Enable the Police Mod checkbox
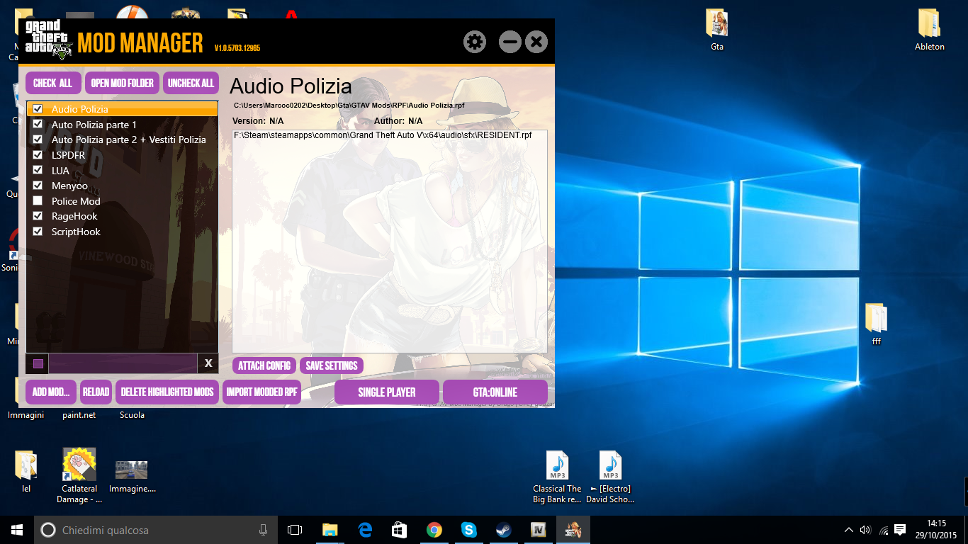968x544 pixels. [x=38, y=201]
